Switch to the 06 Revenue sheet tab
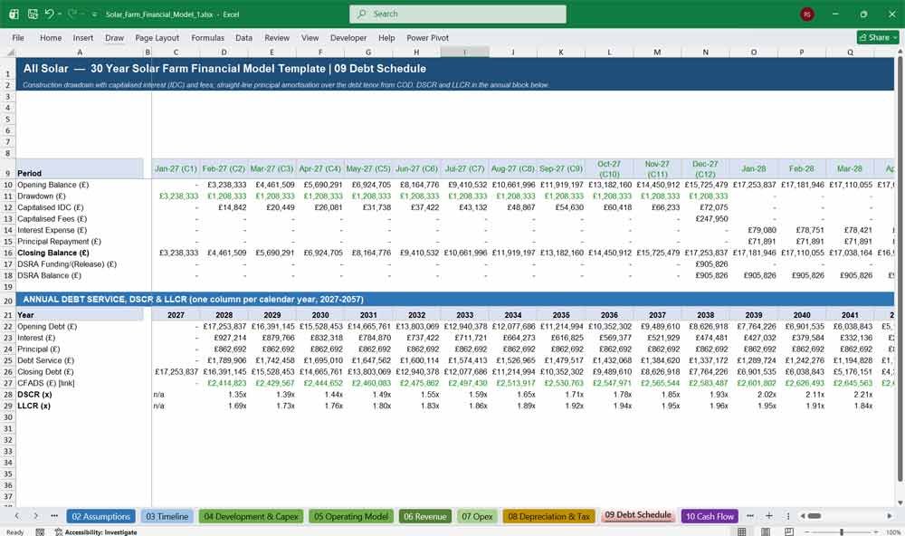 tap(425, 516)
